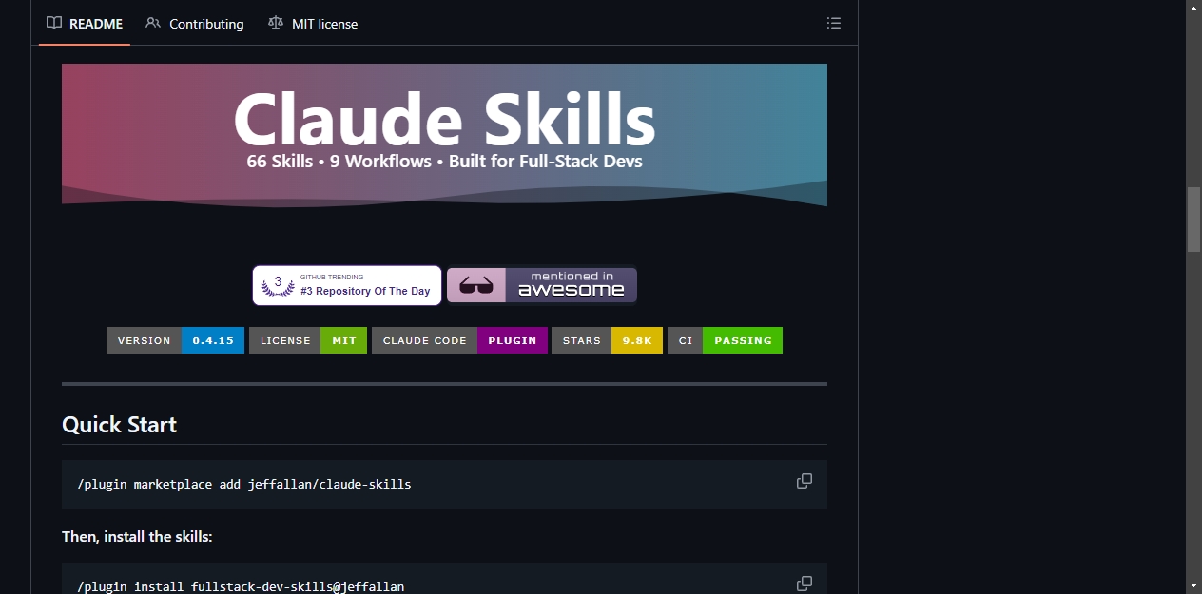Click the stars 9.8K badge
The image size is (1202, 594).
coord(607,340)
